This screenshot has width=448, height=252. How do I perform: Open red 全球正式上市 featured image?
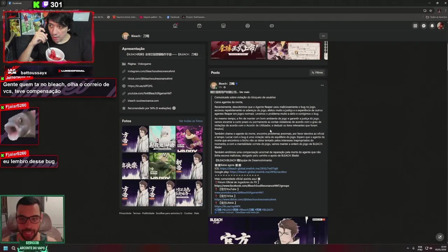pos(238,50)
